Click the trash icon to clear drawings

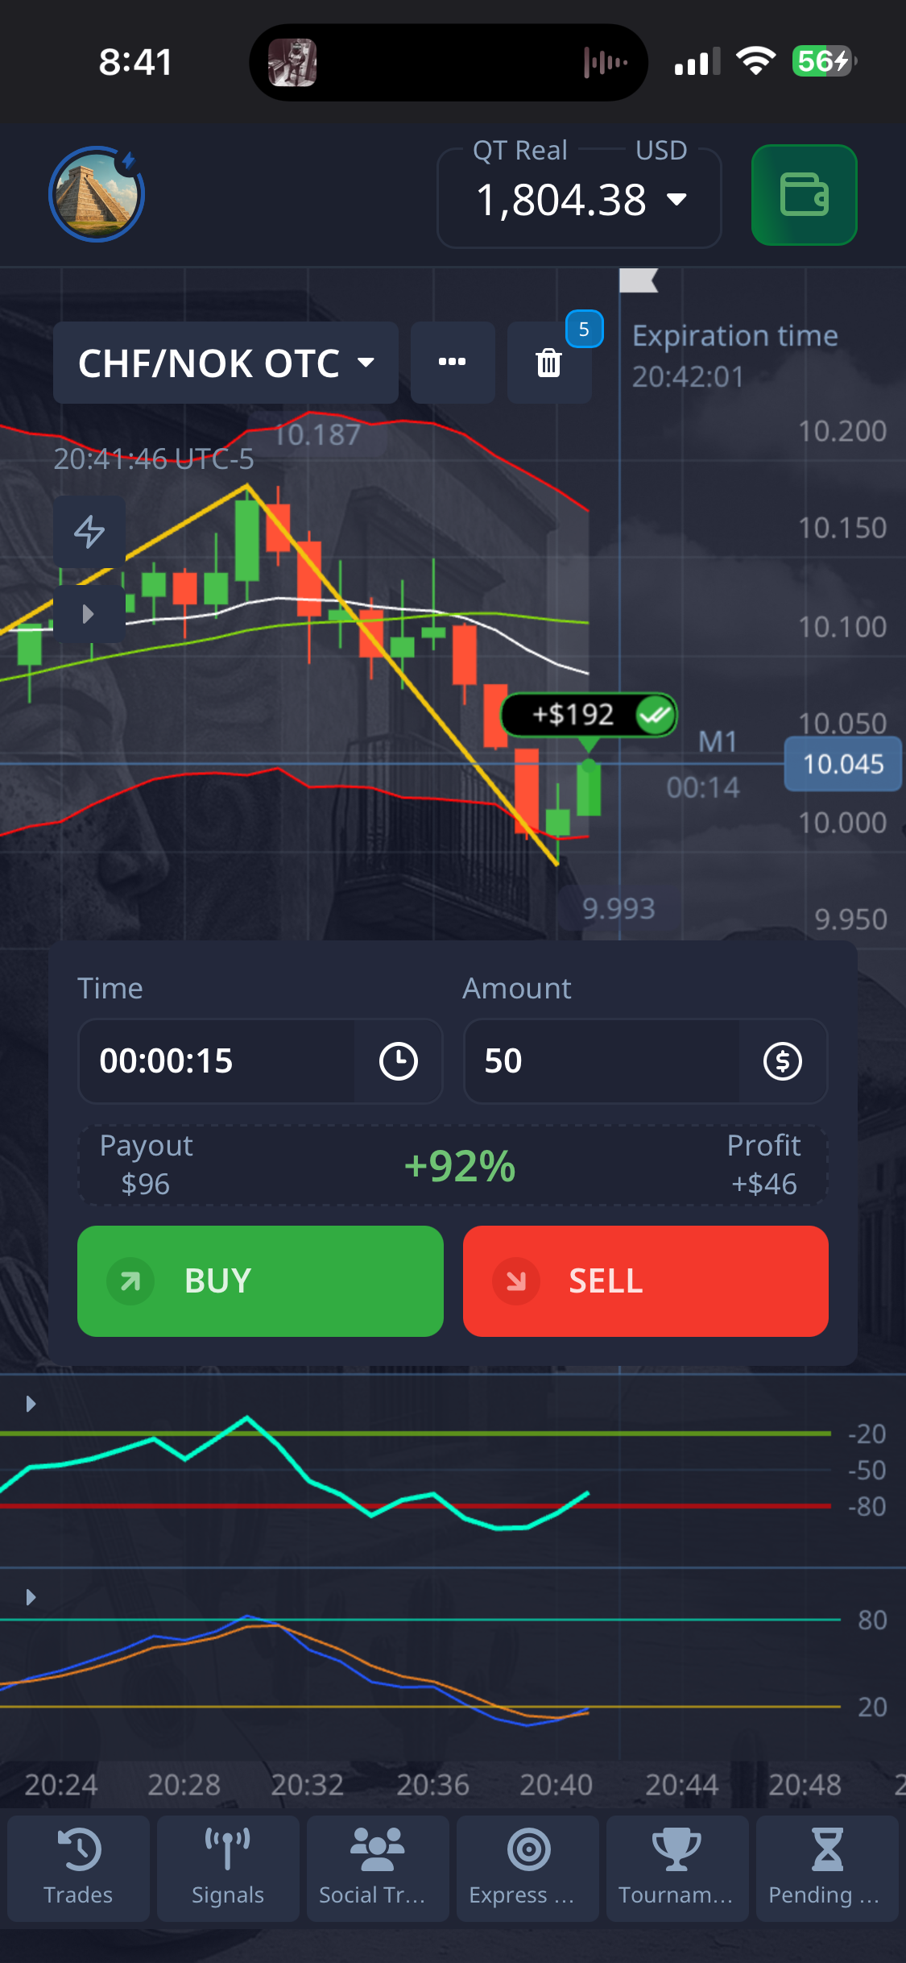pyautogui.click(x=548, y=363)
